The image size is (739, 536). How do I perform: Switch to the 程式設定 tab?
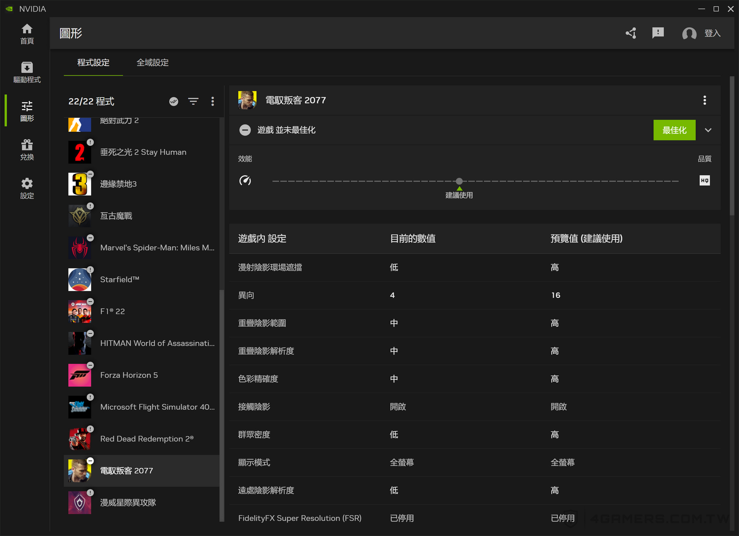(x=93, y=63)
